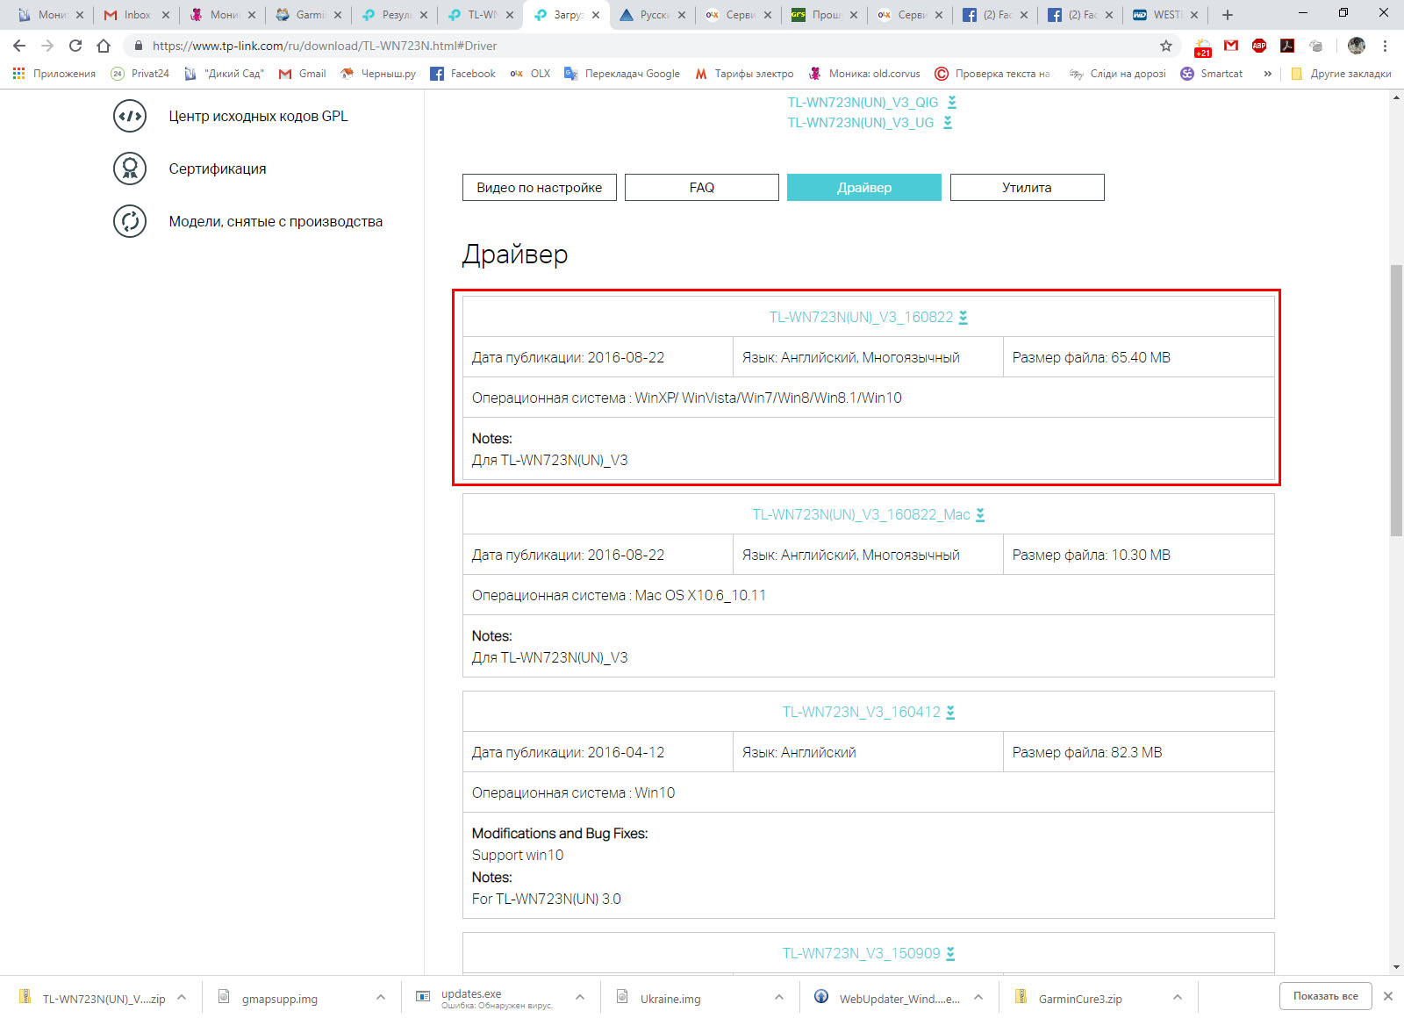Open the TL-WN723N(UN)_V3_QIG document link
1404x1018 pixels.
click(x=863, y=103)
